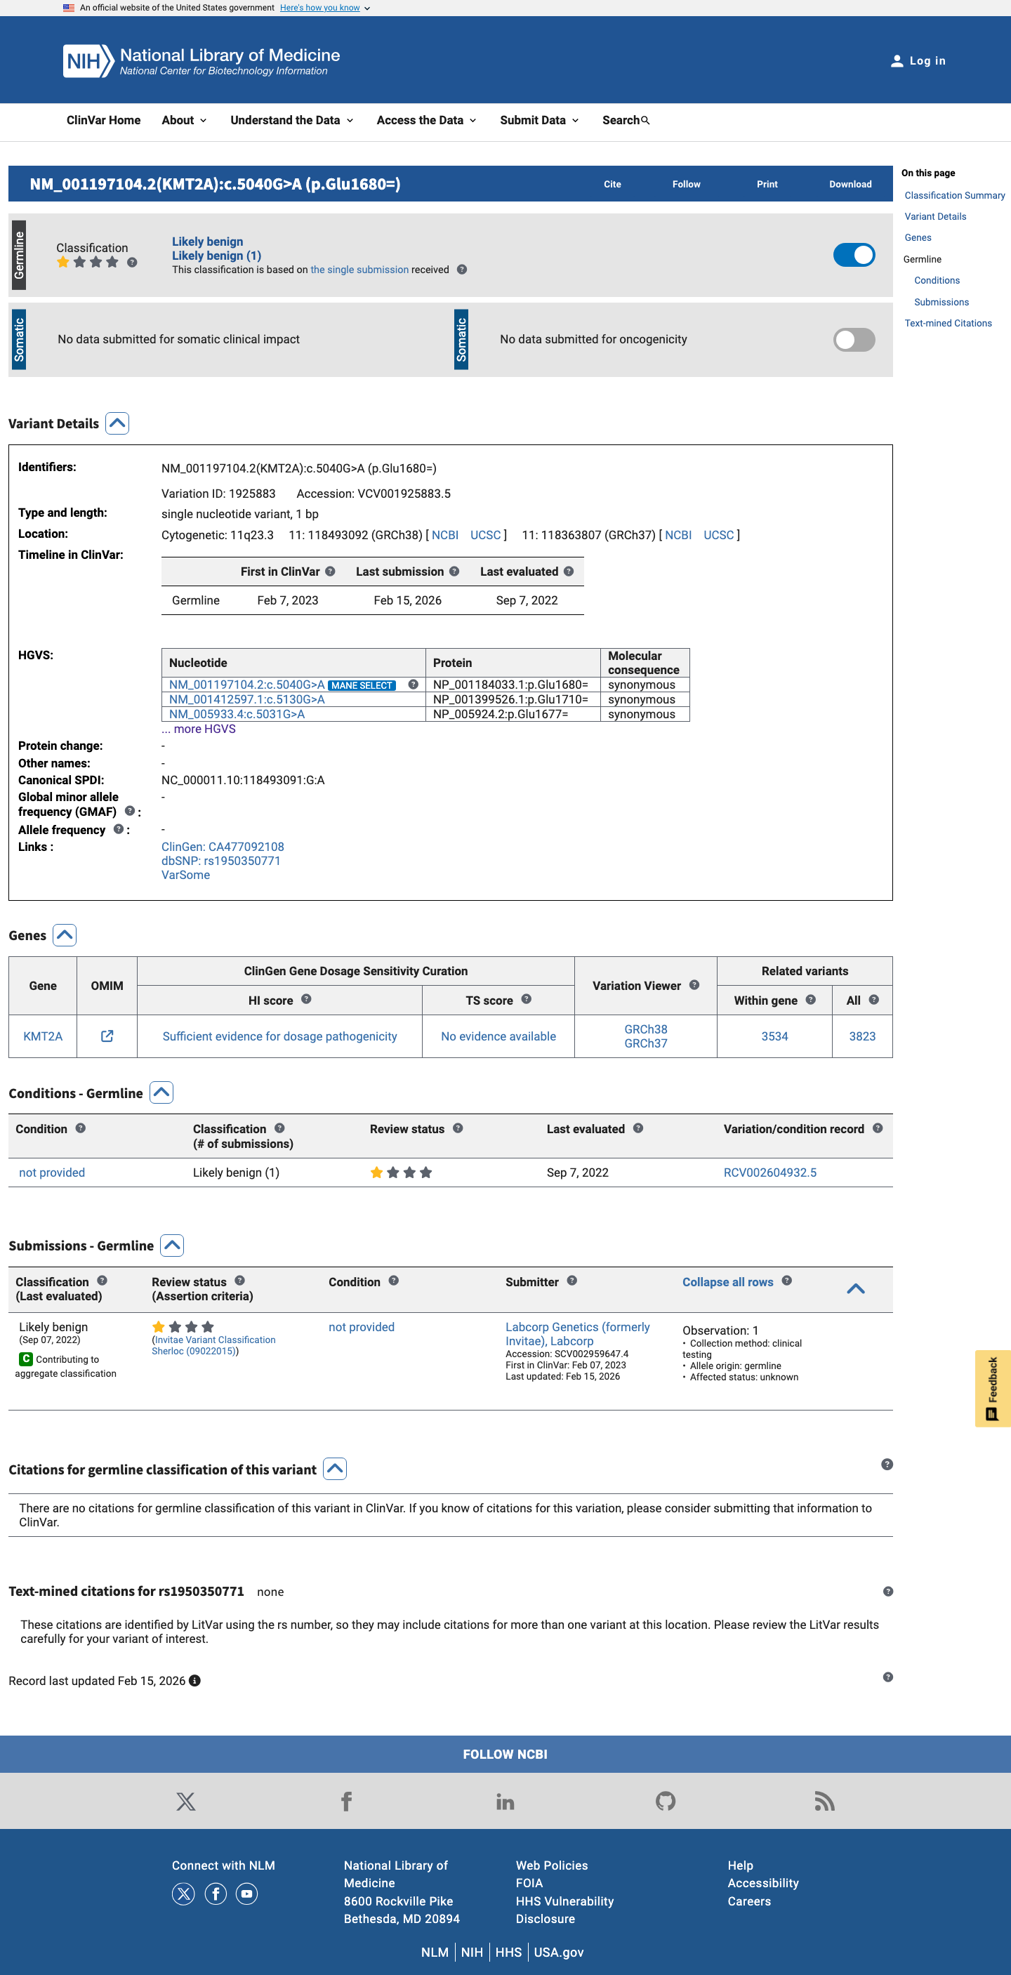Click the Log in user icon
The image size is (1011, 1975).
(896, 61)
